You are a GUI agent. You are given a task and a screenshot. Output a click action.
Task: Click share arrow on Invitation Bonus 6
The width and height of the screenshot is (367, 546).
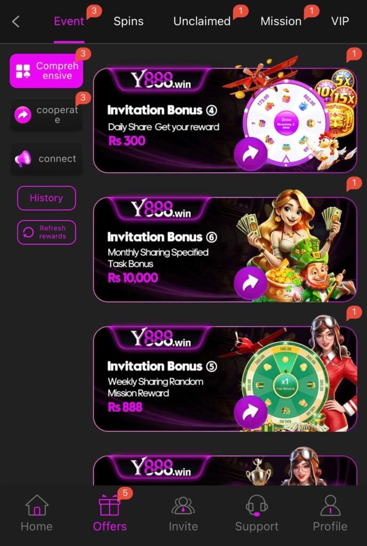250,283
